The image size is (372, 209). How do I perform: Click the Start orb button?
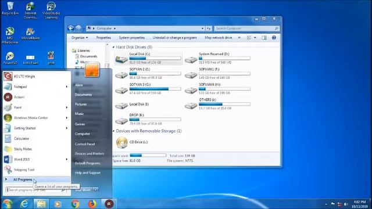click(x=7, y=204)
